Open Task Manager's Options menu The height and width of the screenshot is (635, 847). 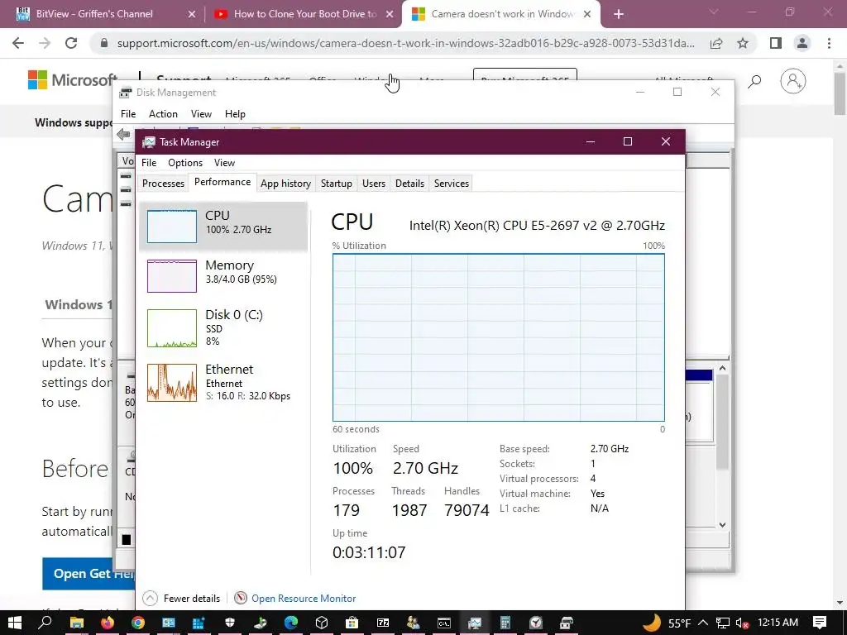coord(185,163)
